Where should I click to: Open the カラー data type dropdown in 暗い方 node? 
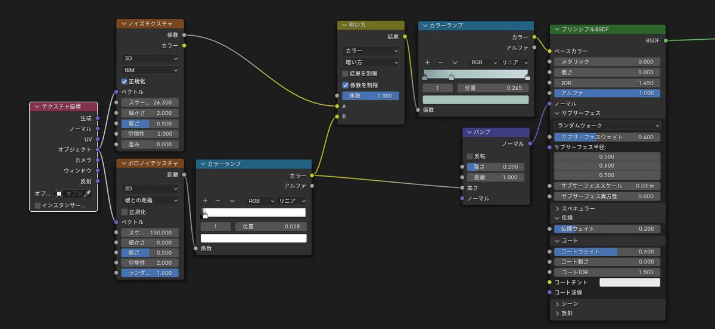(x=370, y=51)
